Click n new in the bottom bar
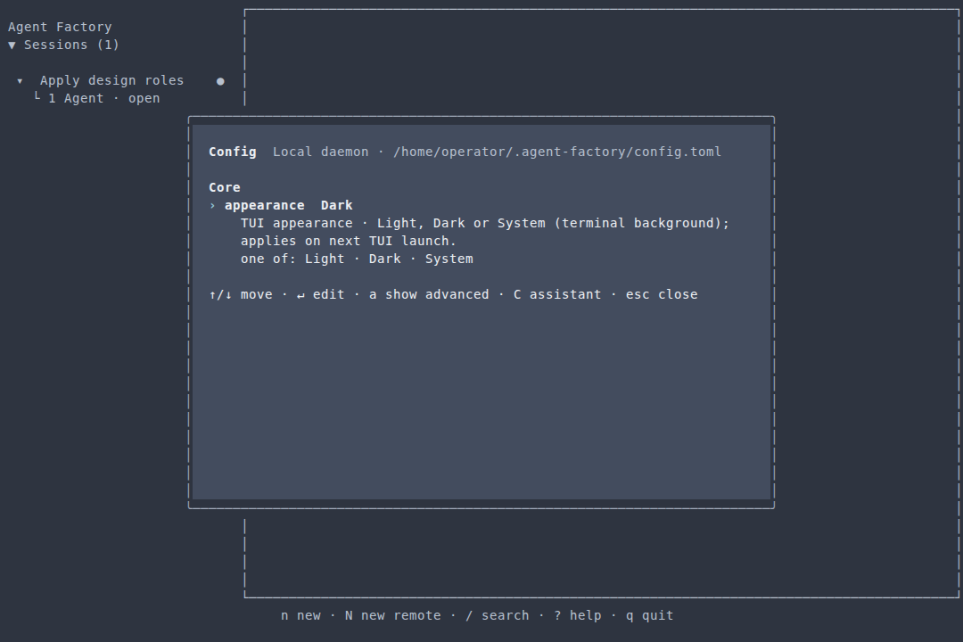This screenshot has height=642, width=963. click(x=301, y=615)
